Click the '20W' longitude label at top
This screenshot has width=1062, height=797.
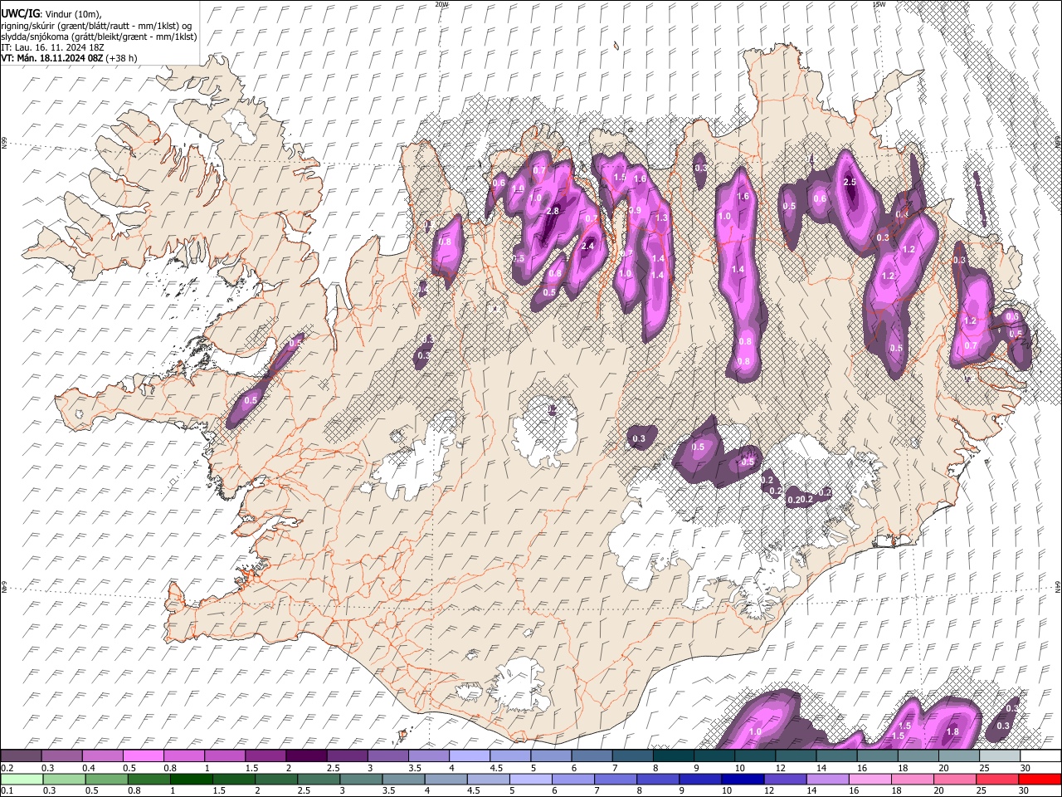point(441,4)
